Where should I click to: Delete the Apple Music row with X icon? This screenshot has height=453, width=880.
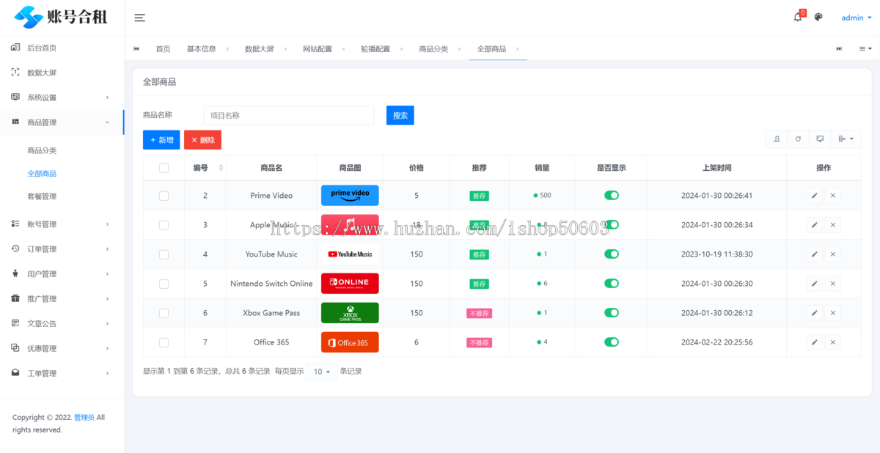tap(832, 225)
